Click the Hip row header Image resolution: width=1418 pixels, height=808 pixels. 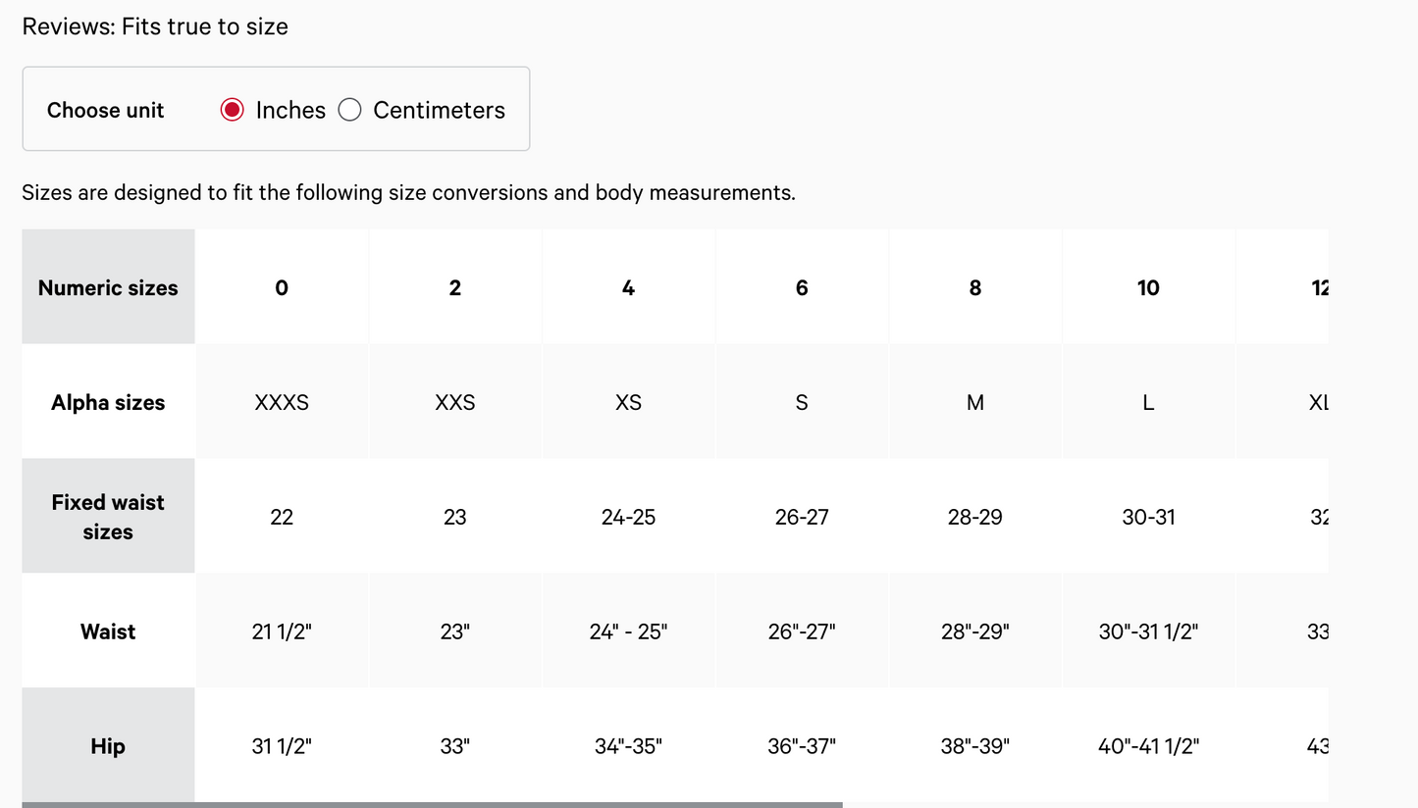click(x=108, y=746)
